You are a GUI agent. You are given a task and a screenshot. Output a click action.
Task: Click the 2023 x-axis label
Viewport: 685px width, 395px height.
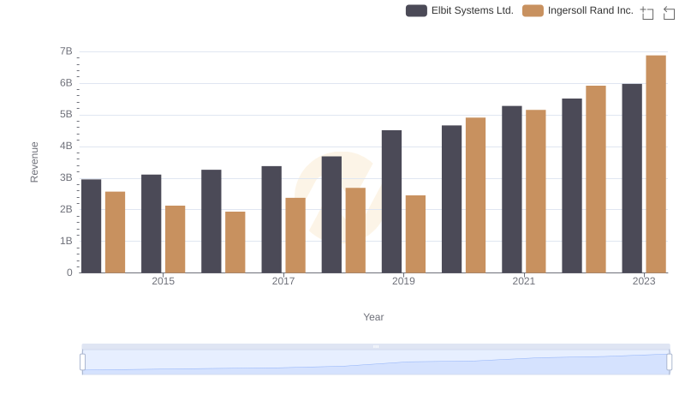[x=644, y=281]
